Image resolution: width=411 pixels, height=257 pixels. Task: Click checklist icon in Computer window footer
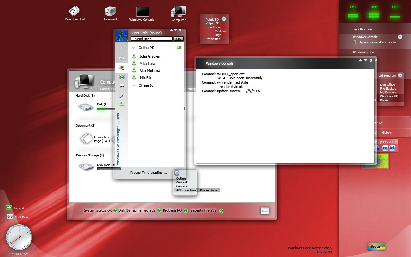click(x=265, y=211)
